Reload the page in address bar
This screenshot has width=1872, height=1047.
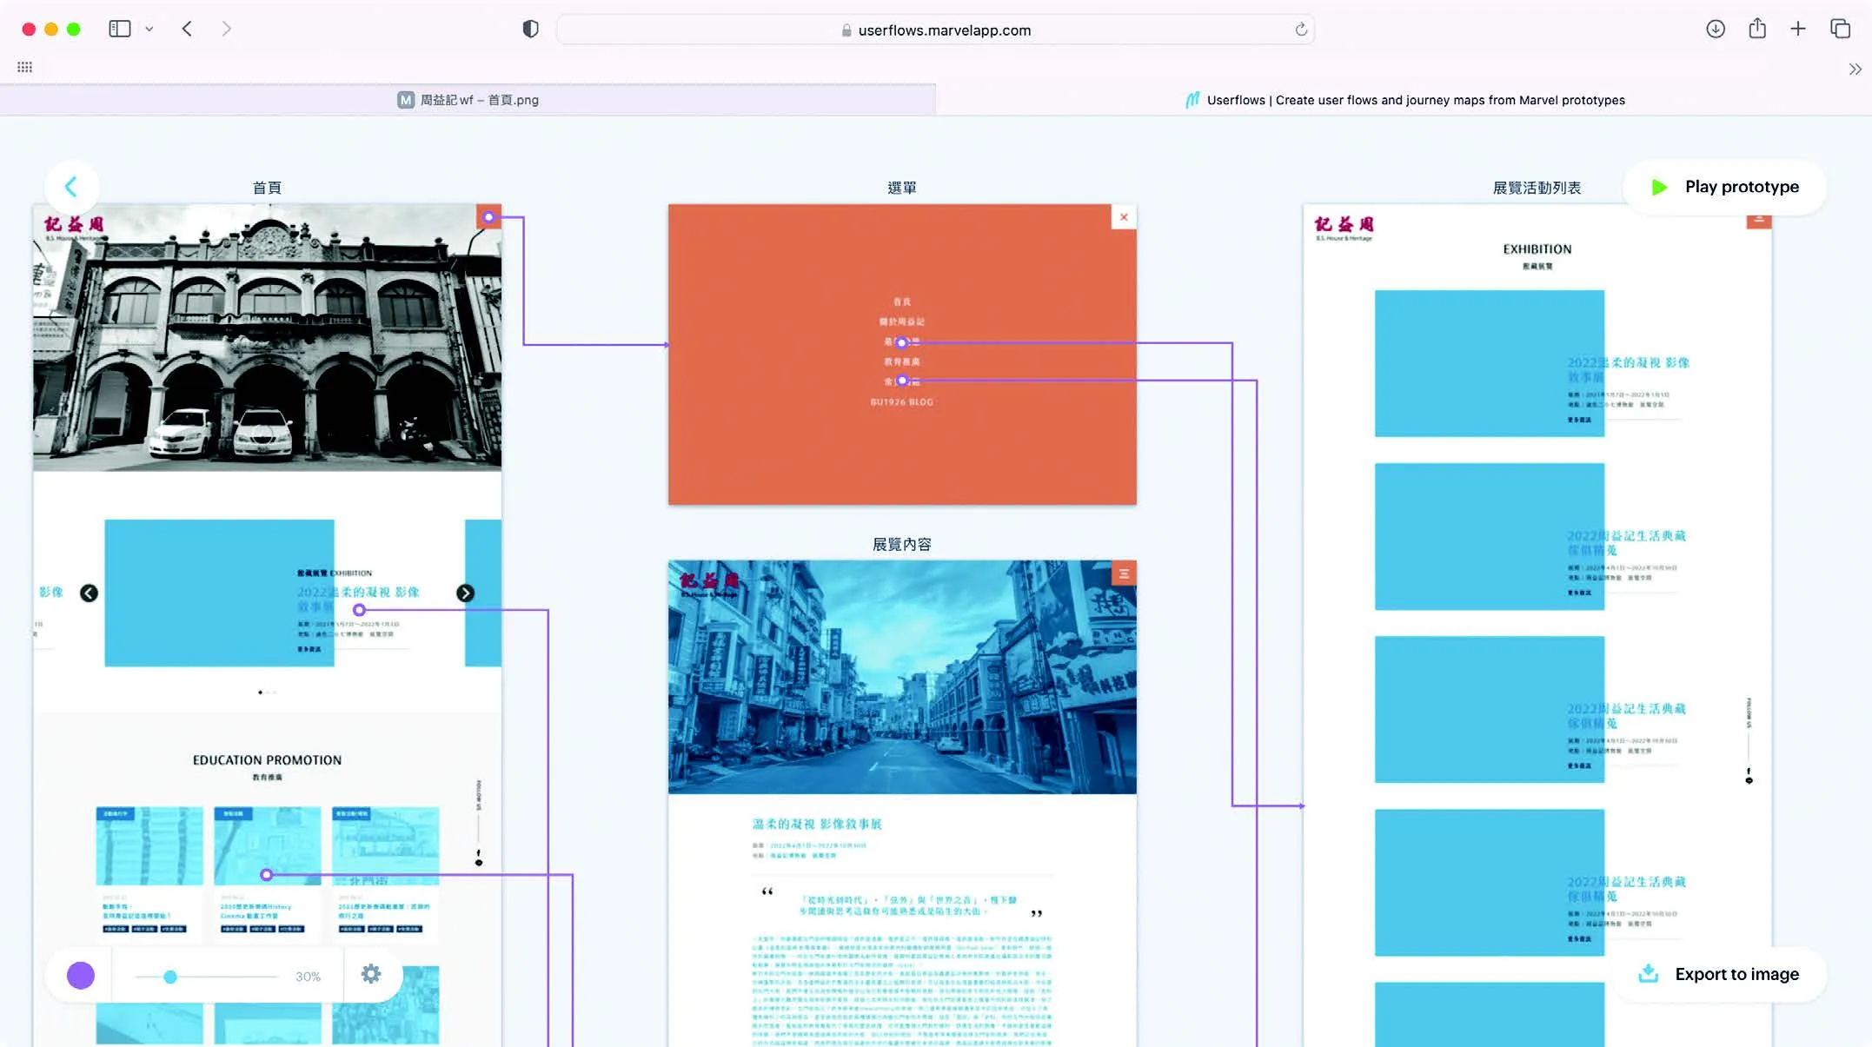tap(1301, 30)
